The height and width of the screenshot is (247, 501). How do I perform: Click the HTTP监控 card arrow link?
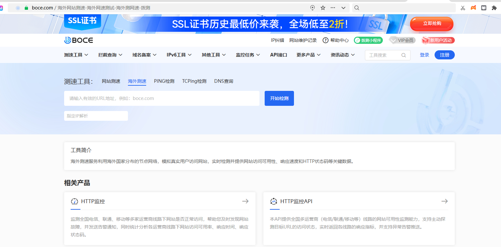tap(245, 201)
